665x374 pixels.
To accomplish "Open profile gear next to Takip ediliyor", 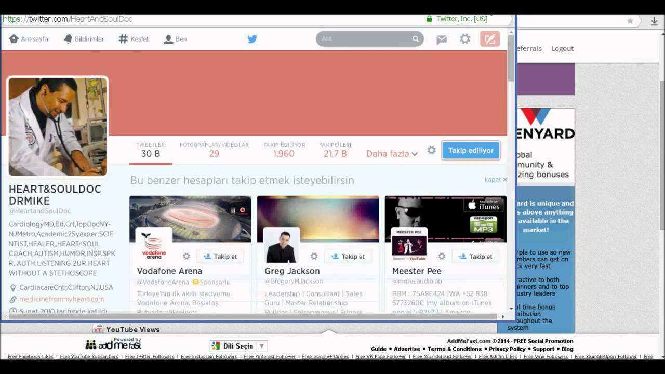I will [431, 150].
